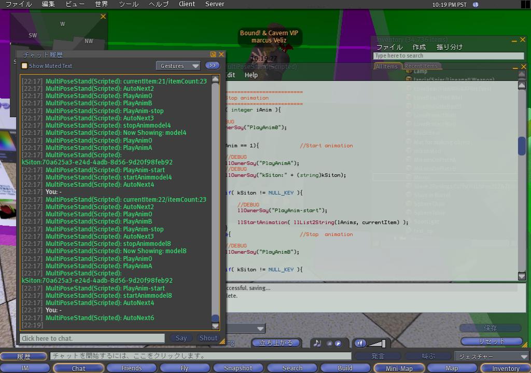Open the 編集 menu

click(x=48, y=4)
